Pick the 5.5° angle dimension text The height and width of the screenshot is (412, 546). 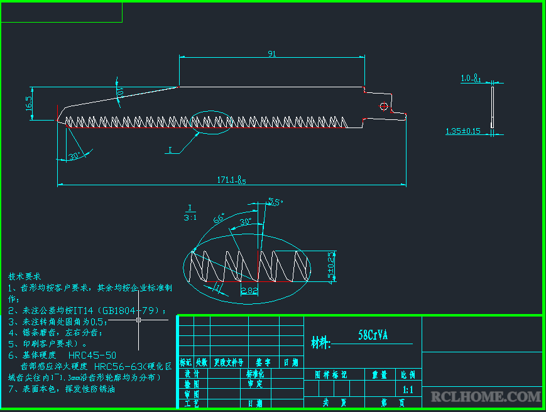[276, 202]
